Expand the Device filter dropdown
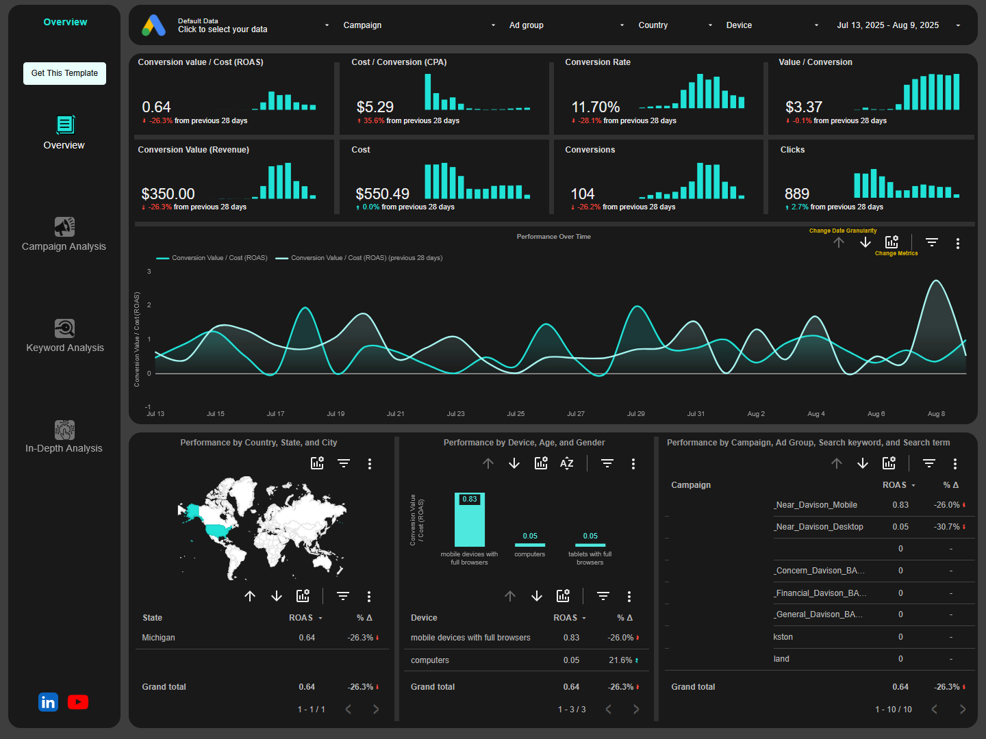The height and width of the screenshot is (739, 986). click(x=772, y=25)
